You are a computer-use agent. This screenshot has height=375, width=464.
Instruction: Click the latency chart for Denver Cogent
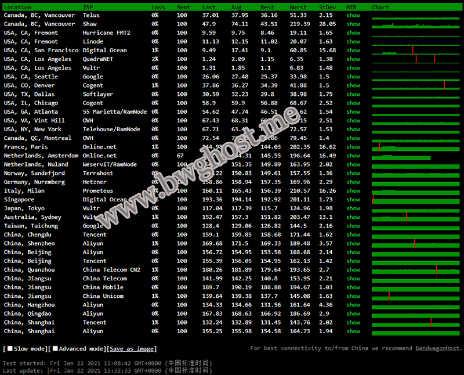click(x=416, y=85)
